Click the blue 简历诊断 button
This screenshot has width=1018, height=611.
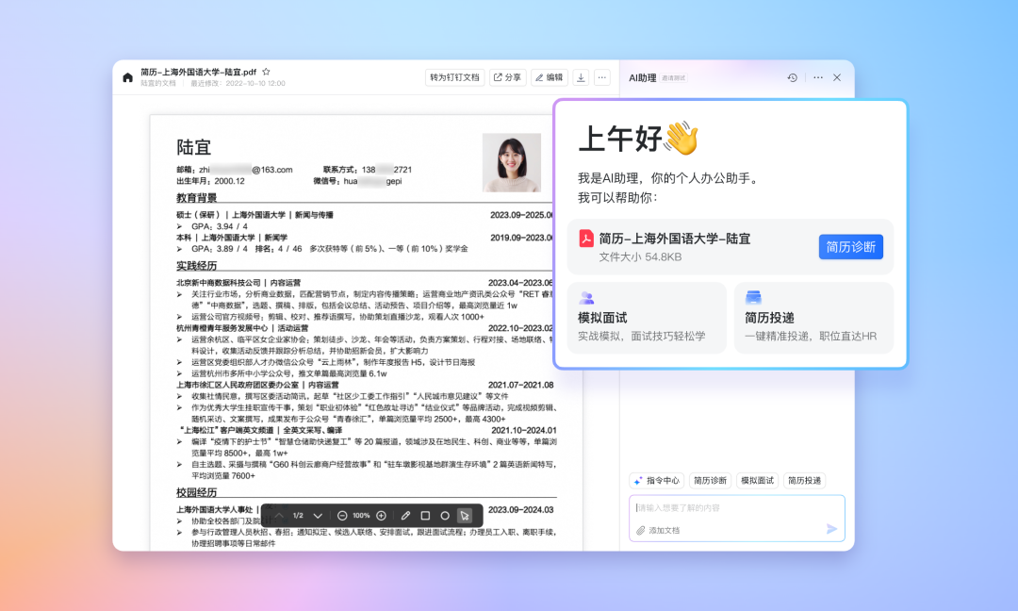click(850, 247)
